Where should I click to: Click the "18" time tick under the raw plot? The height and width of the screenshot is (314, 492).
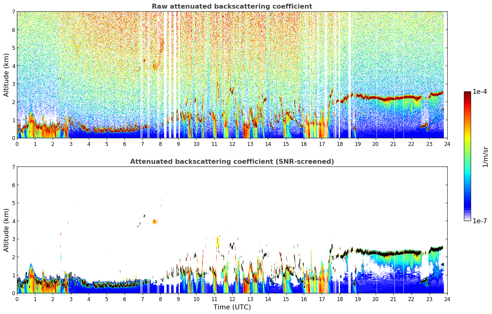pos(340,144)
